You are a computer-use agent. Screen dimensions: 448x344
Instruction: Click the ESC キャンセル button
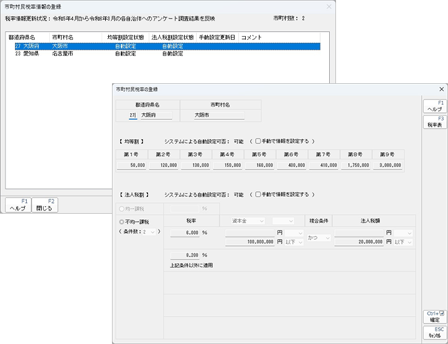[435, 332]
